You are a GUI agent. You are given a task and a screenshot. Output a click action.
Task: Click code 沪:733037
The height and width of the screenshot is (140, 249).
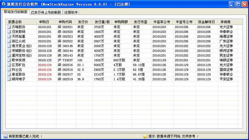(65, 60)
